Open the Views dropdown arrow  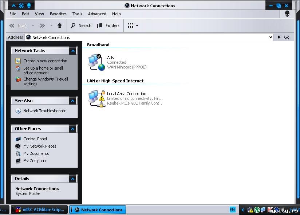(137, 26)
